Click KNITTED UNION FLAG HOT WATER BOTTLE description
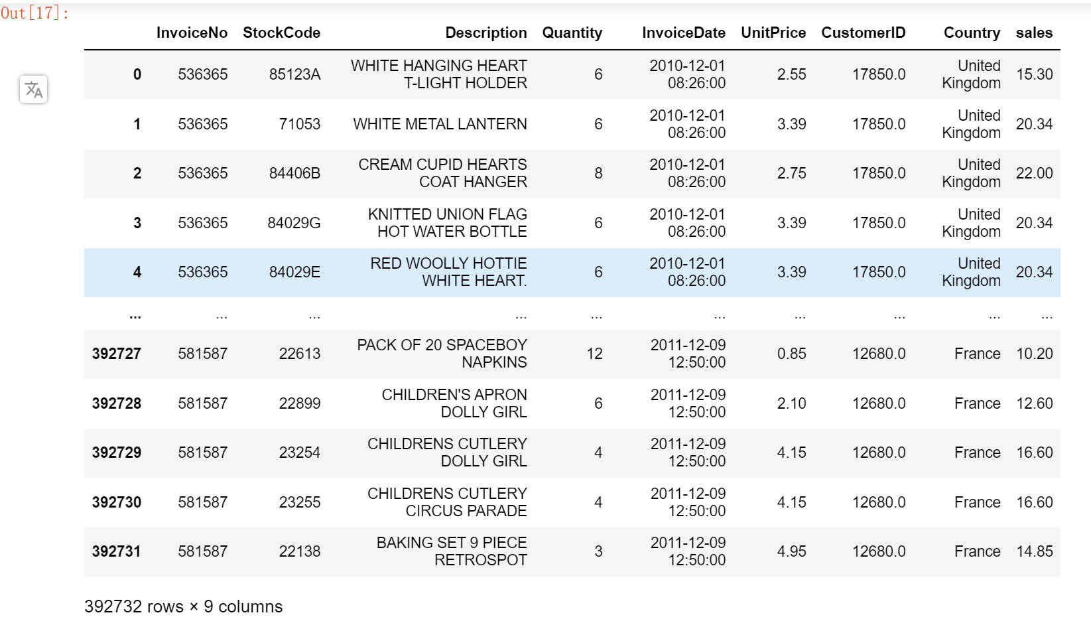Viewport: 1091px width, 627px height. tap(448, 223)
